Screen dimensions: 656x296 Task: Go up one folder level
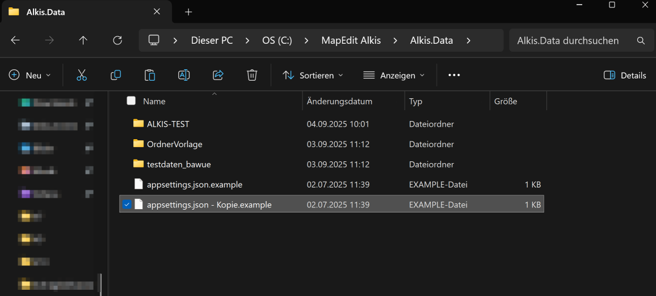83,40
